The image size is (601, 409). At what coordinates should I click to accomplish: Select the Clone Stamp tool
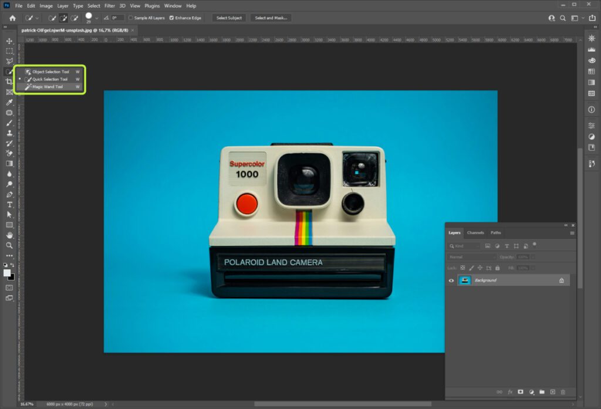[9, 133]
